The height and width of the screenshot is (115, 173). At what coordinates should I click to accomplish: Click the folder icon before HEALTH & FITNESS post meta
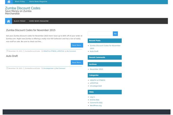(x=42, y=51)
